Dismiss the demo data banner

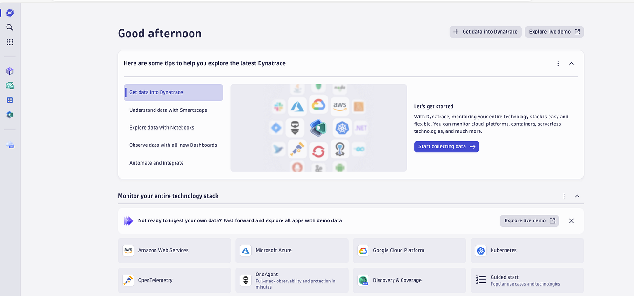(x=571, y=221)
